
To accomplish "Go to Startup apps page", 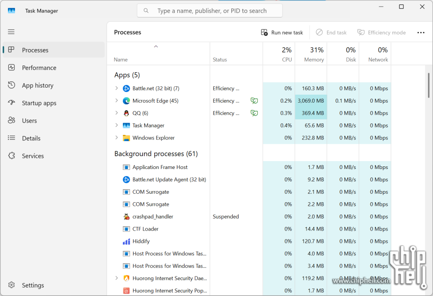I will [x=54, y=103].
